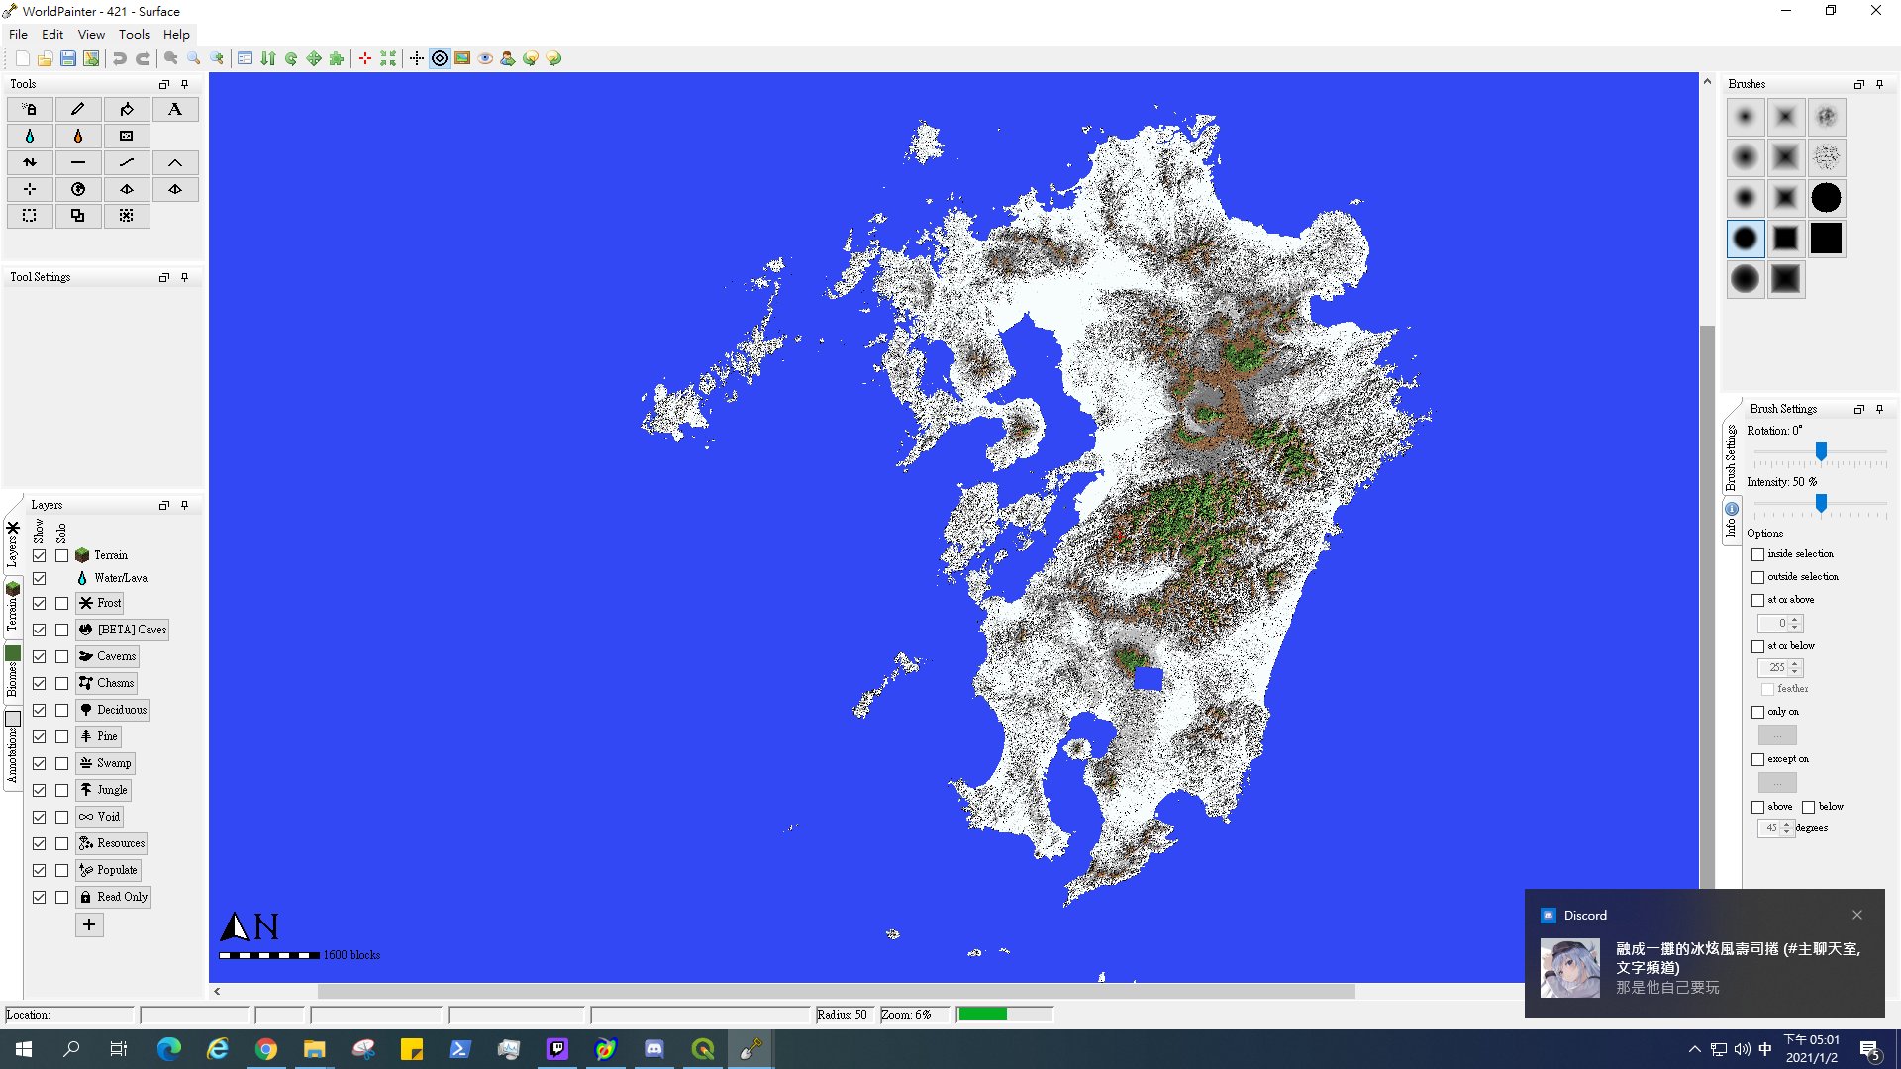Screen dimensions: 1901x1069
Task: Open the 3D view eye icon
Action: 485,58
